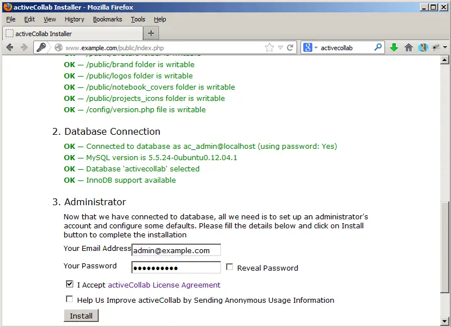The width and height of the screenshot is (451, 327).
Task: Click the insect toolbar add-on icon
Action: [x=436, y=47]
